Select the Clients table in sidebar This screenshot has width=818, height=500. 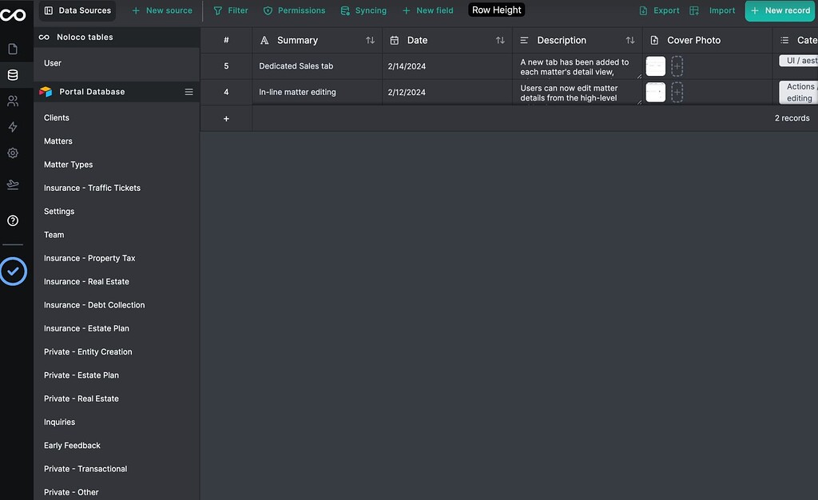click(x=56, y=117)
